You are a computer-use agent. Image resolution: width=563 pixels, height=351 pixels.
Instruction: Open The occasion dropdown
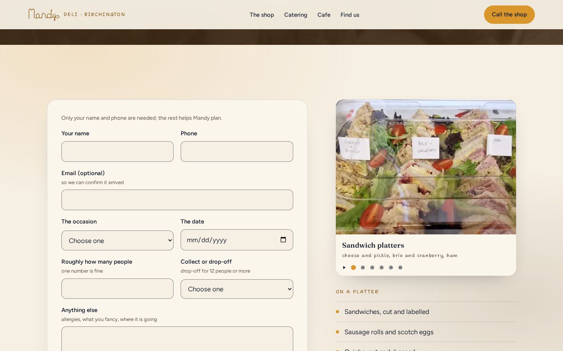(117, 241)
